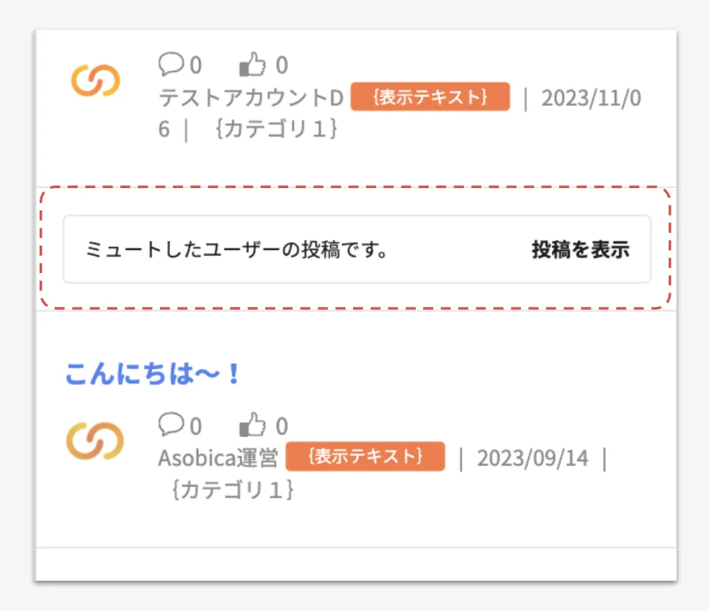Like the テストアカウントD post with thumbs-up

click(251, 66)
